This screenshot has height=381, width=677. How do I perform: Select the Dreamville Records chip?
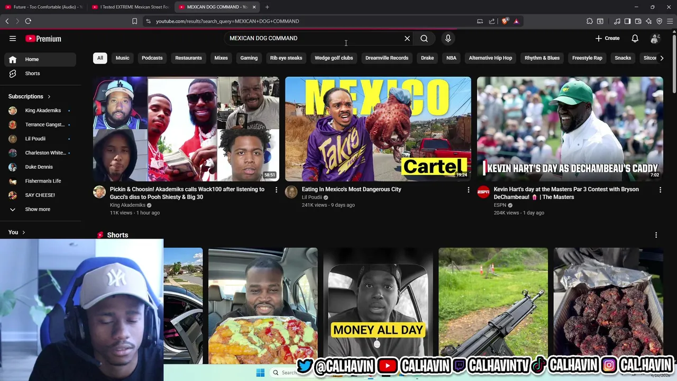(x=387, y=58)
